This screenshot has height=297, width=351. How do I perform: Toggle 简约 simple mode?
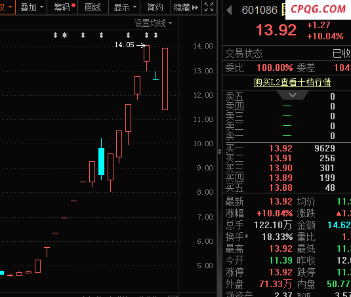point(155,7)
